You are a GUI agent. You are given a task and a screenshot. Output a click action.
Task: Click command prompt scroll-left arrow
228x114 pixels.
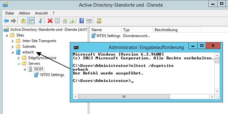pyautogui.click(x=75, y=96)
